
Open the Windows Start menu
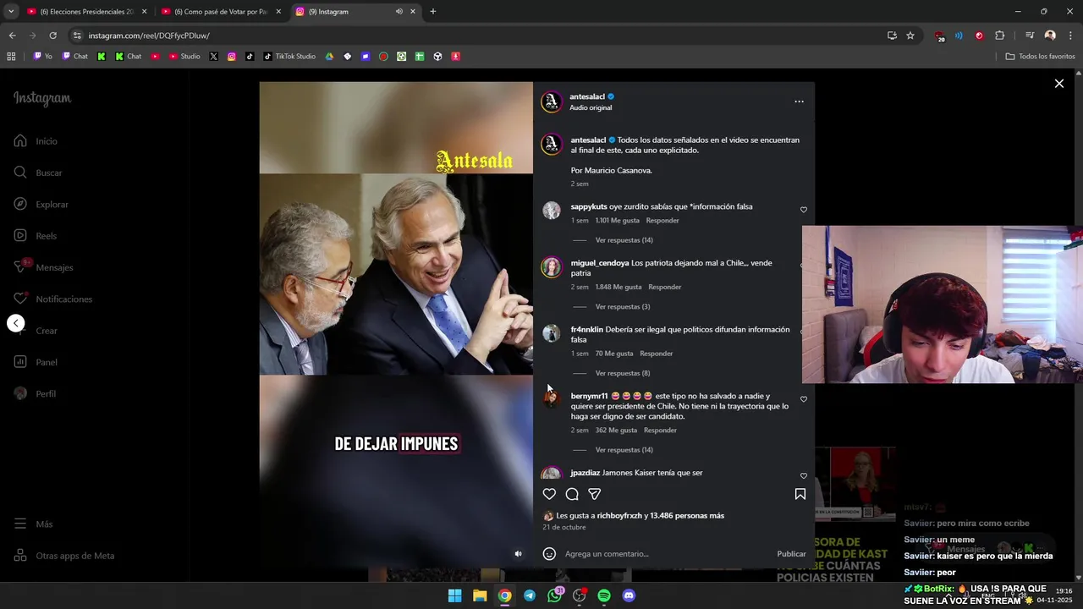click(x=454, y=595)
